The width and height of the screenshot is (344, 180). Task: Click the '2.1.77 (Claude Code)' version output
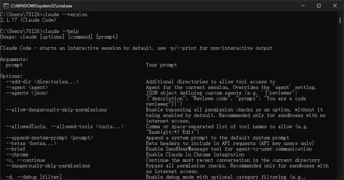coord(28,20)
